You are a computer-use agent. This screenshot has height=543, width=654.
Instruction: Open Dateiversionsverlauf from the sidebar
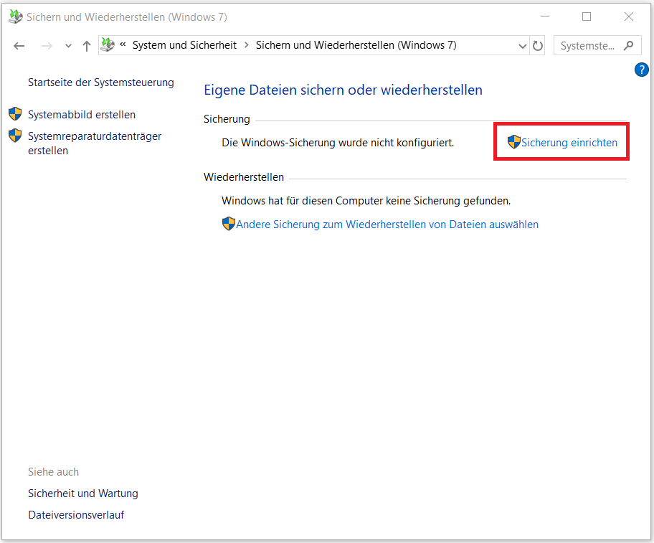(76, 514)
